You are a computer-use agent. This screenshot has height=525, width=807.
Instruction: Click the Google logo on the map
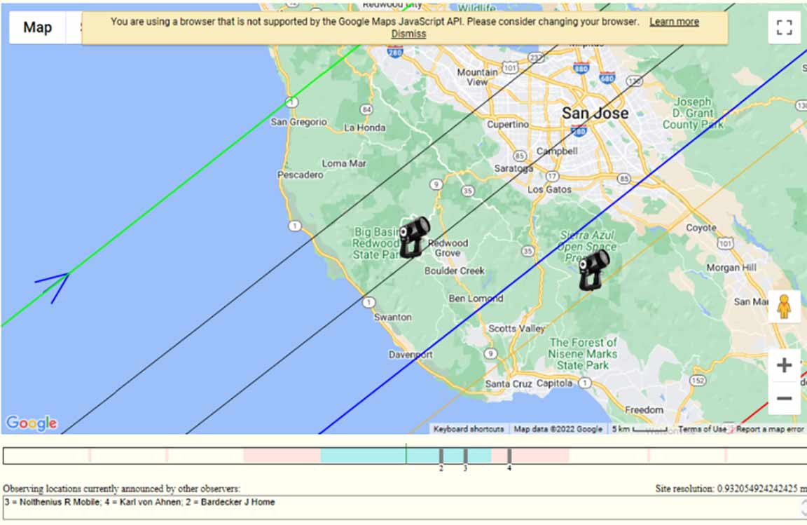tap(32, 423)
